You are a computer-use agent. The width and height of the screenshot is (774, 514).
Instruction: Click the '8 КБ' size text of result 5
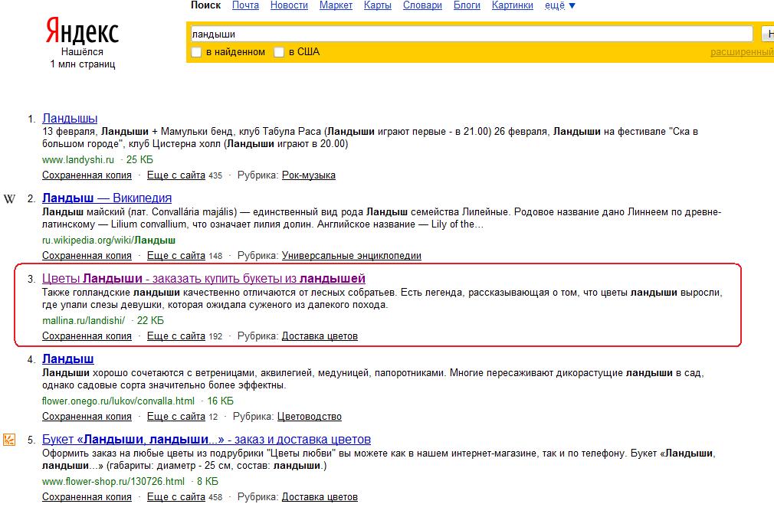pyautogui.click(x=208, y=481)
